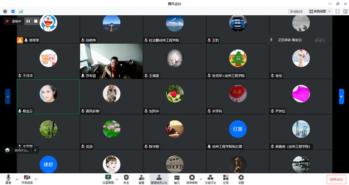Pause the recording in the recording bar
Screen dimensions: 349x185
point(28,21)
